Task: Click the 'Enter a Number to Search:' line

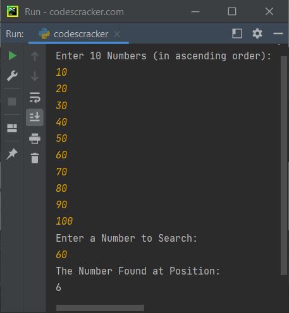Action: coord(126,239)
